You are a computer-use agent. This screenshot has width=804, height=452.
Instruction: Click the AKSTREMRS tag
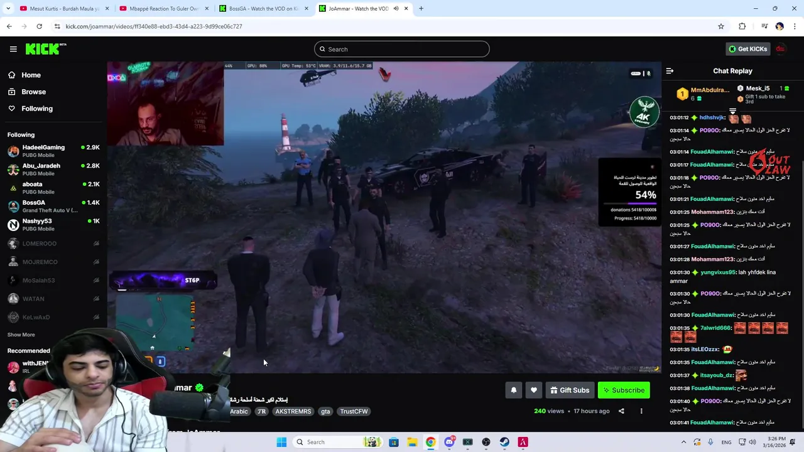[293, 411]
